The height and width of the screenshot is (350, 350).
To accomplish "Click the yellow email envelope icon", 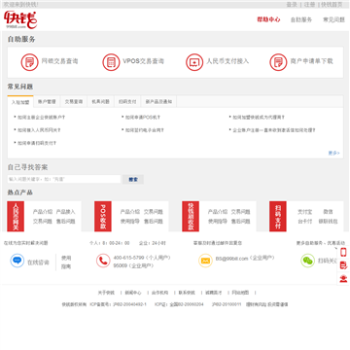I will click(205, 261).
